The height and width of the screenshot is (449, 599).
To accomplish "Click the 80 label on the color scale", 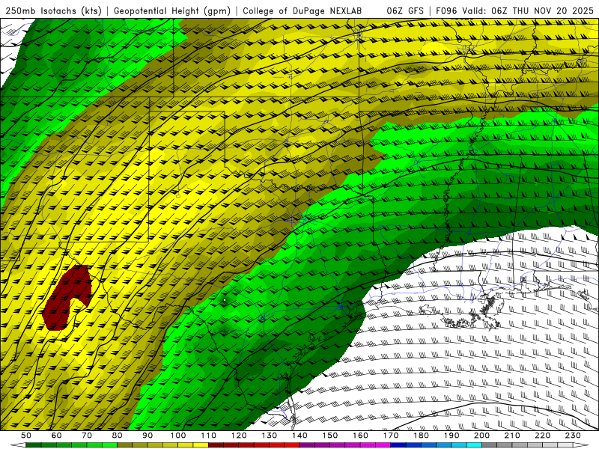I will [x=118, y=436].
